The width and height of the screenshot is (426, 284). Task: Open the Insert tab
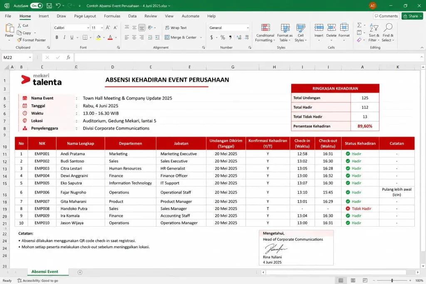(44, 16)
